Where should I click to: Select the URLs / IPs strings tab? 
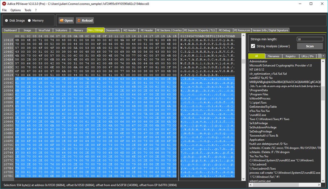(307, 56)
